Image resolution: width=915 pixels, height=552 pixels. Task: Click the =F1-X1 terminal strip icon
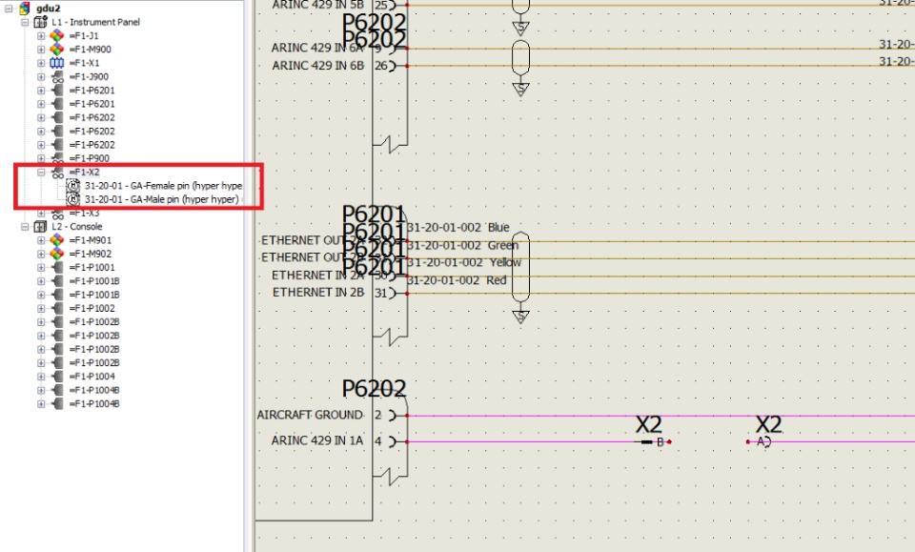tap(56, 63)
